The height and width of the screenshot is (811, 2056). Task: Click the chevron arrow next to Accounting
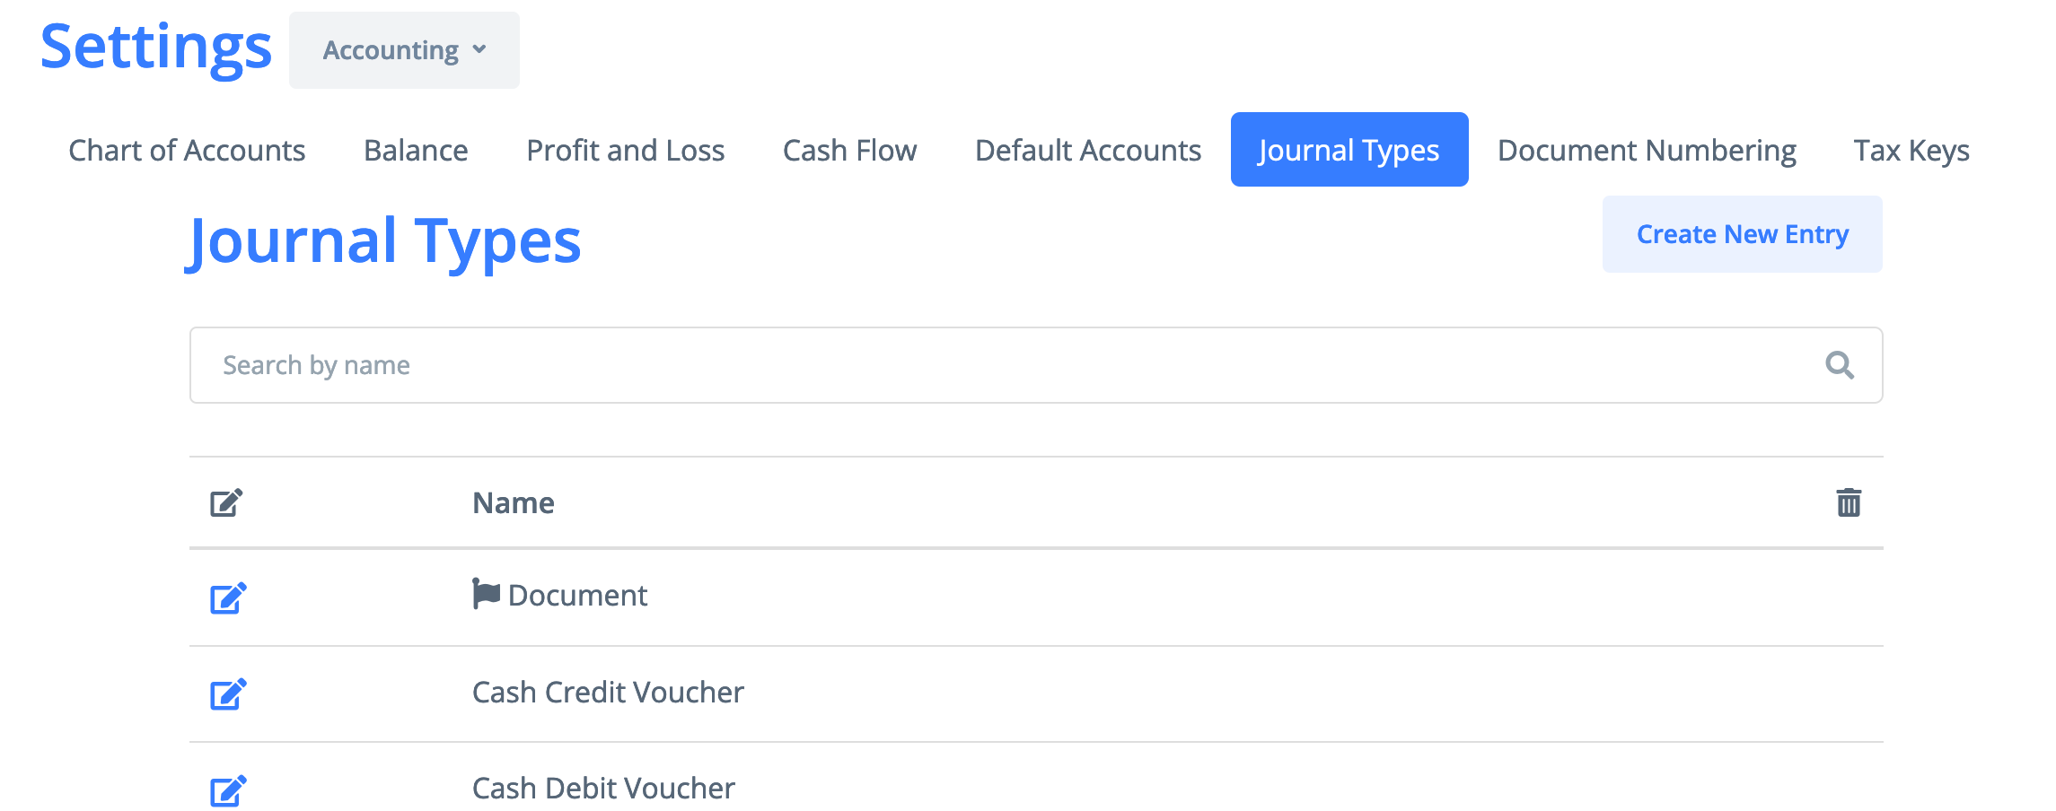(x=479, y=49)
